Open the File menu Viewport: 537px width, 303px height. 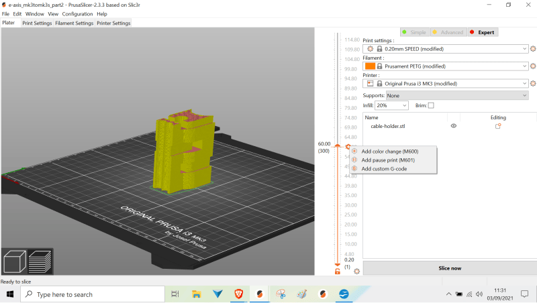point(5,14)
